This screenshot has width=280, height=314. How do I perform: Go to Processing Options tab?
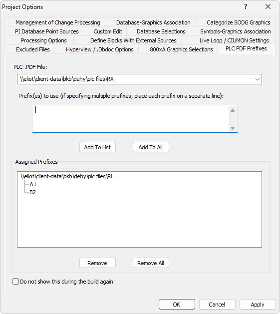39,40
